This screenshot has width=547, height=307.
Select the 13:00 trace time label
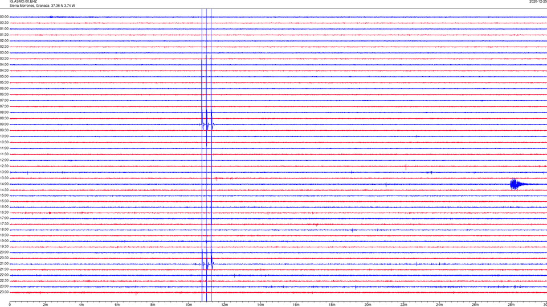point(4,172)
